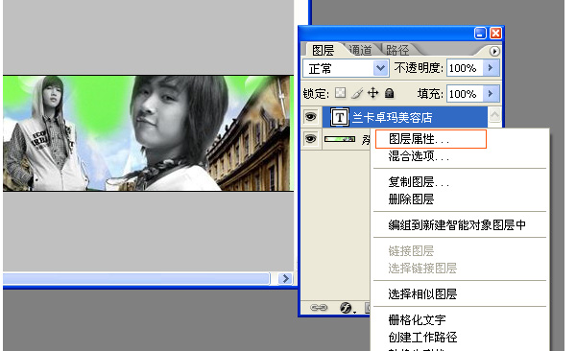Click the link layers chain icon
This screenshot has width=576, height=351.
click(318, 307)
